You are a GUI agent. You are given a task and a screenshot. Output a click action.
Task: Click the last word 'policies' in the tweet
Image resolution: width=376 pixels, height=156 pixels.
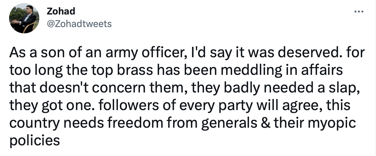[35, 140]
